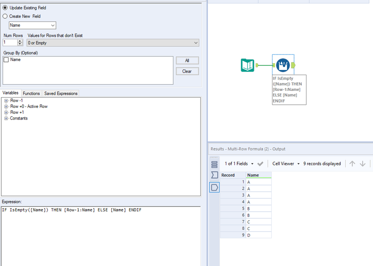Viewport: 373px width, 266px height.
Task: Click the 9 records displayed label
Action: (x=322, y=163)
